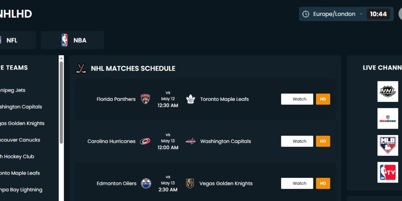The width and height of the screenshot is (402, 201).
Task: Select HD stream for Oilers vs Golden Knights
Action: 323,184
